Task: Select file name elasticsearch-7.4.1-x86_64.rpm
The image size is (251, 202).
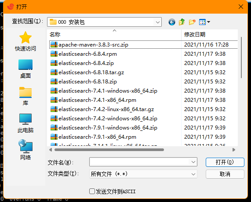Action: coord(97,100)
